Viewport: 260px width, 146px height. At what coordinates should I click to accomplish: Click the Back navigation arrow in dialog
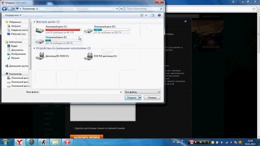4,9
